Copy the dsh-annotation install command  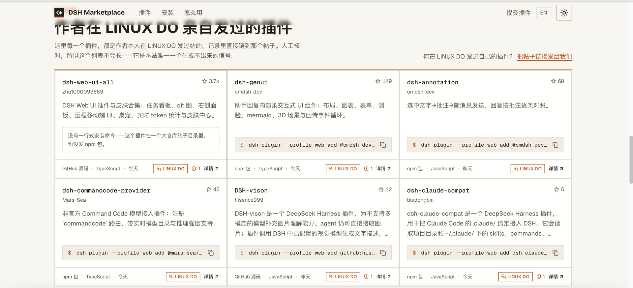click(x=556, y=145)
